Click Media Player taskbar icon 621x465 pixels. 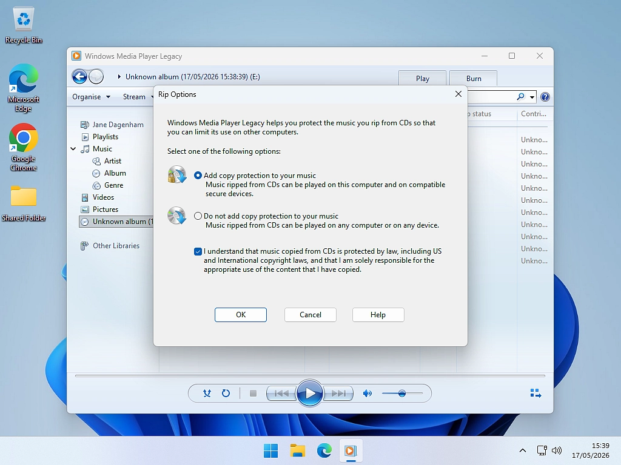pos(351,450)
